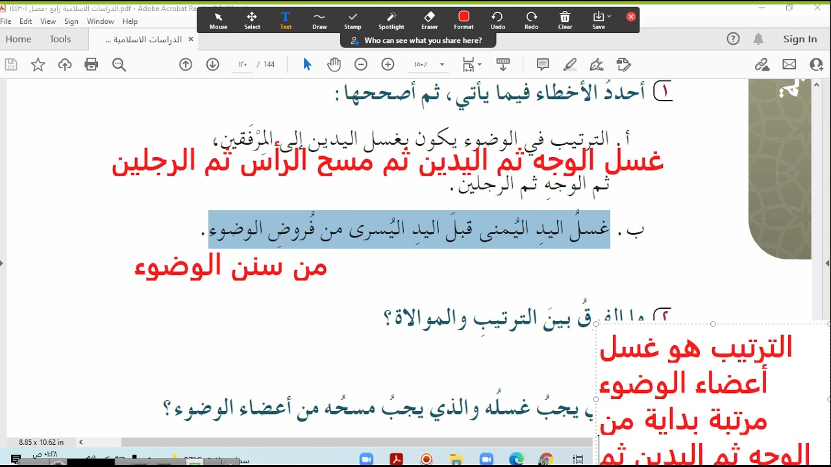Click the highlighted sentence غسل اليد اليمنى

pyautogui.click(x=409, y=229)
